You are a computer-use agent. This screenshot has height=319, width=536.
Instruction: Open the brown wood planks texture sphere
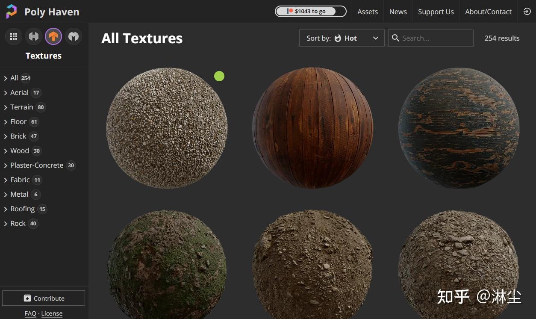(x=313, y=128)
